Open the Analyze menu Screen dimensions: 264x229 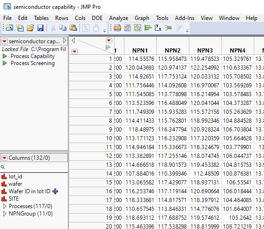118,18
